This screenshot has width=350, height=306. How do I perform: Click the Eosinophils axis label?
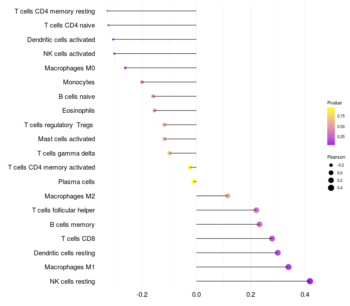click(78, 111)
